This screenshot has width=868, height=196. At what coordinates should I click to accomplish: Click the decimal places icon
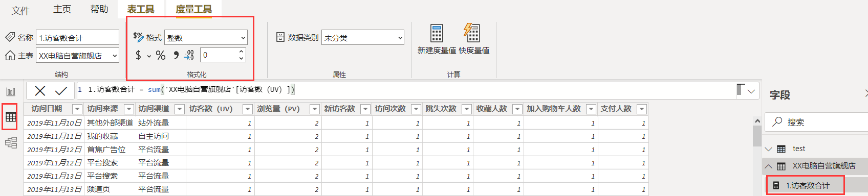pos(189,55)
